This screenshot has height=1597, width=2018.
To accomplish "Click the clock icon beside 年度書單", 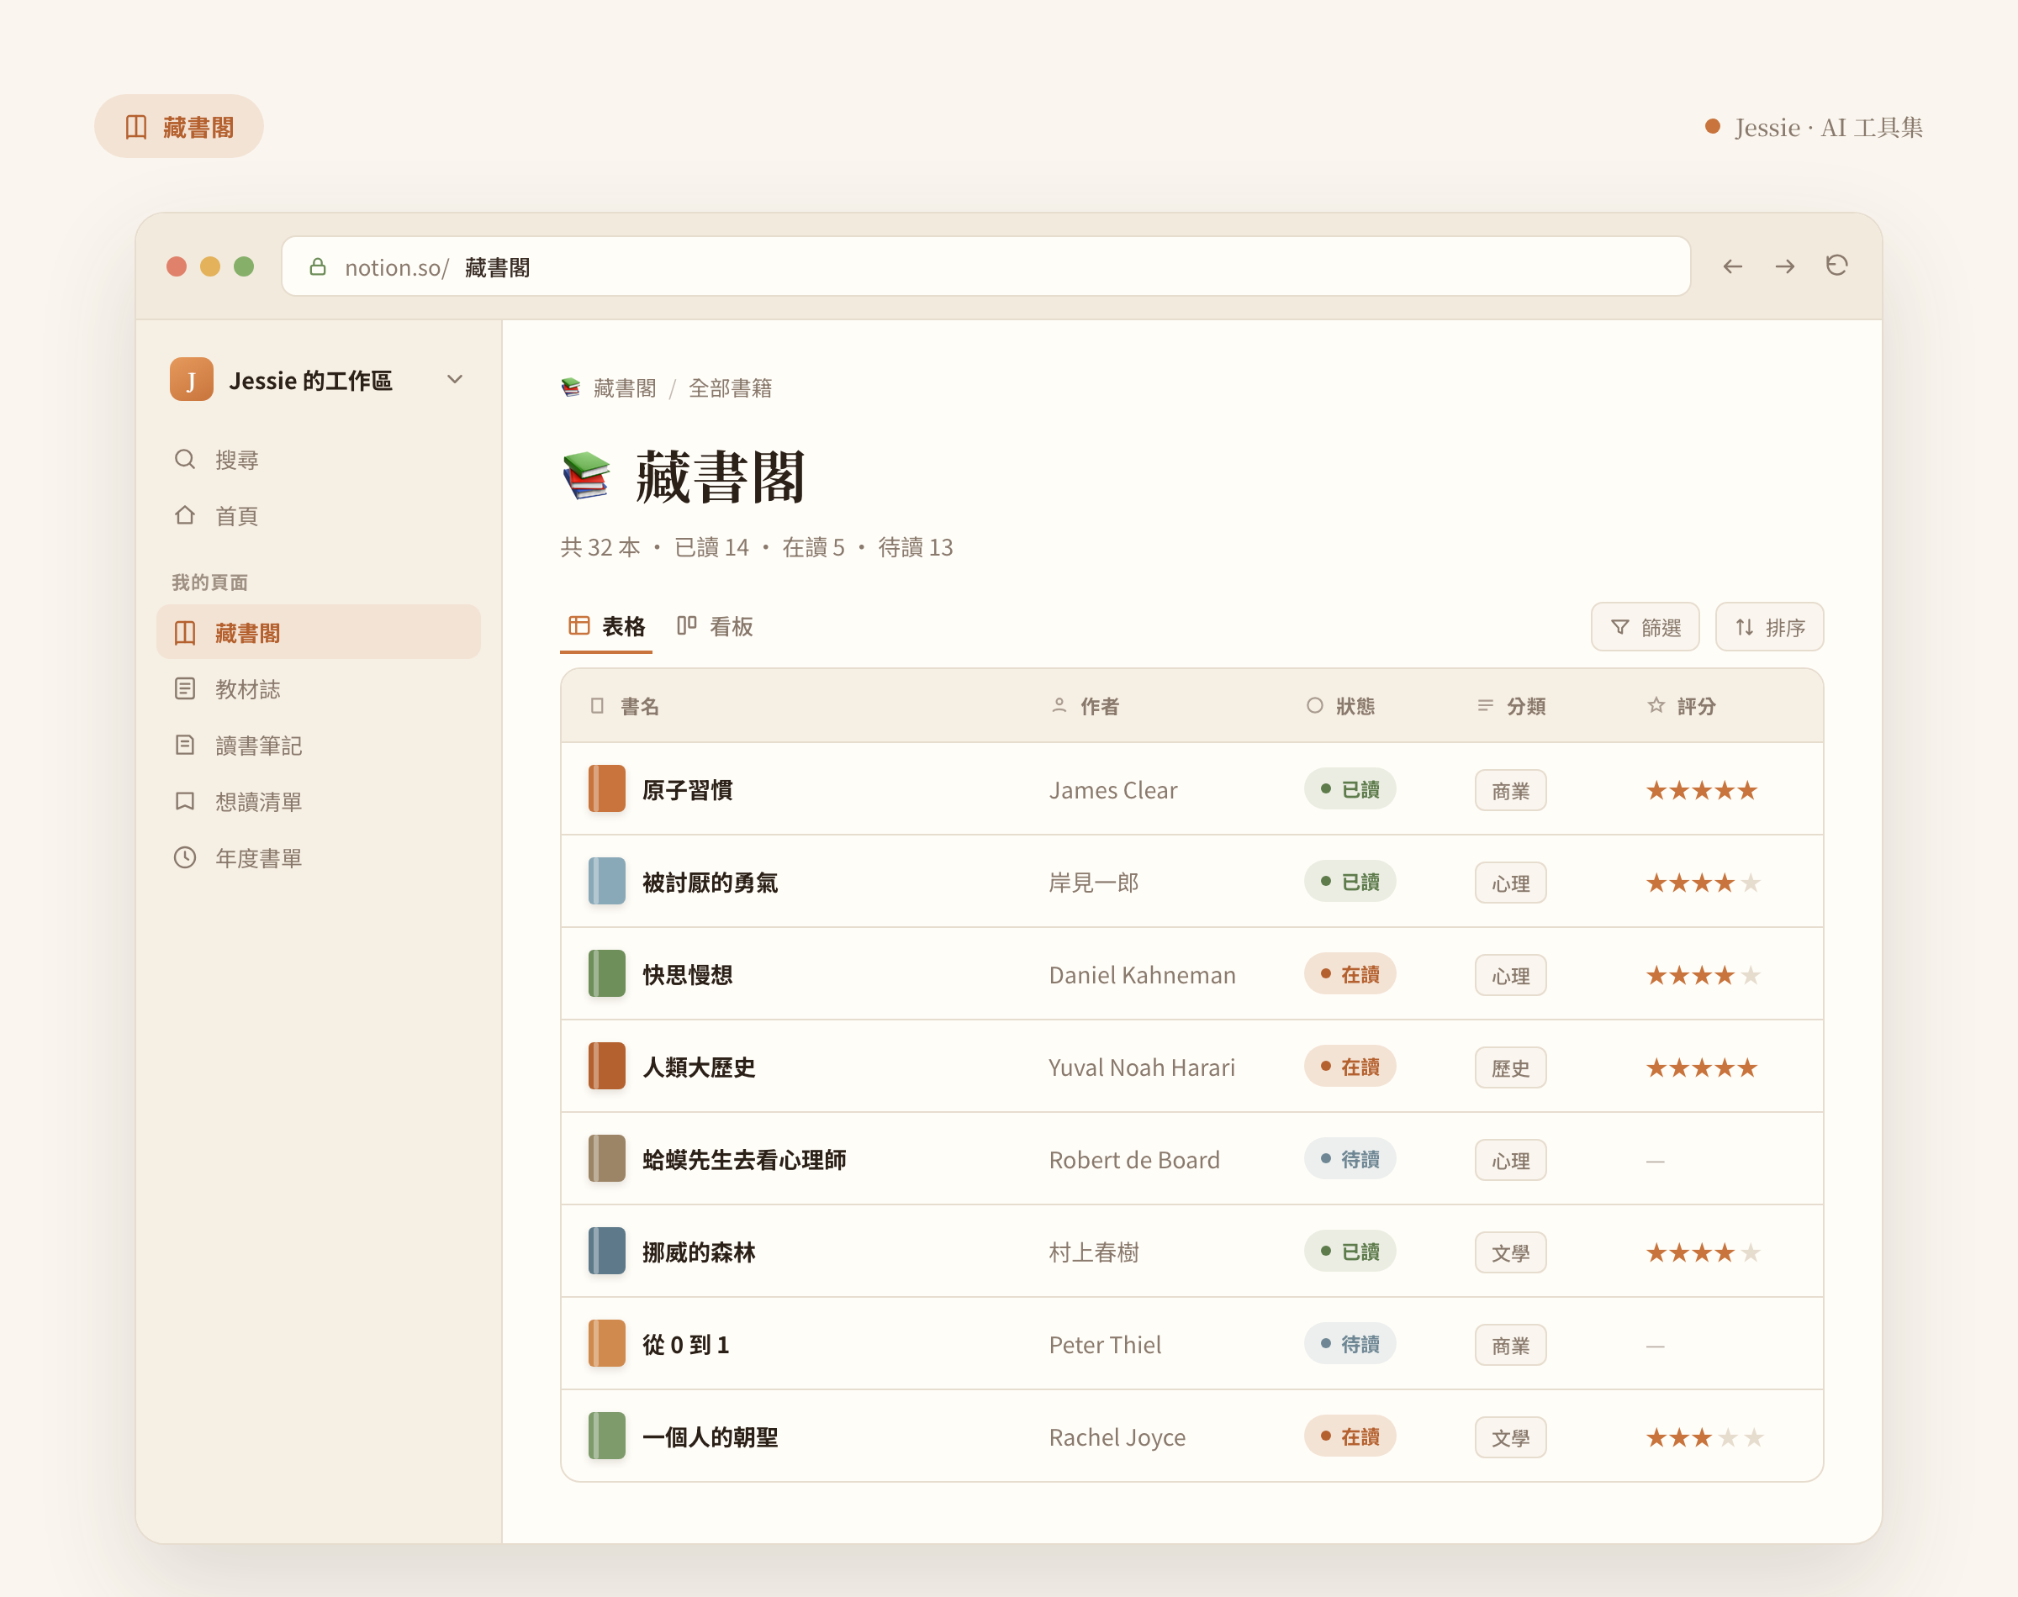I will 185,857.
